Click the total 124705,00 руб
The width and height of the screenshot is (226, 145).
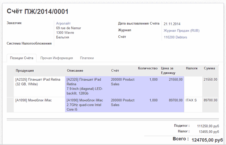coord(207,140)
